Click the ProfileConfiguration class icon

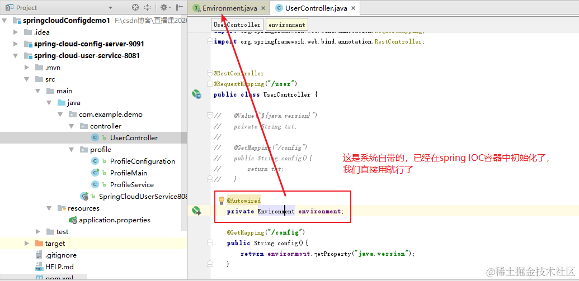click(95, 161)
